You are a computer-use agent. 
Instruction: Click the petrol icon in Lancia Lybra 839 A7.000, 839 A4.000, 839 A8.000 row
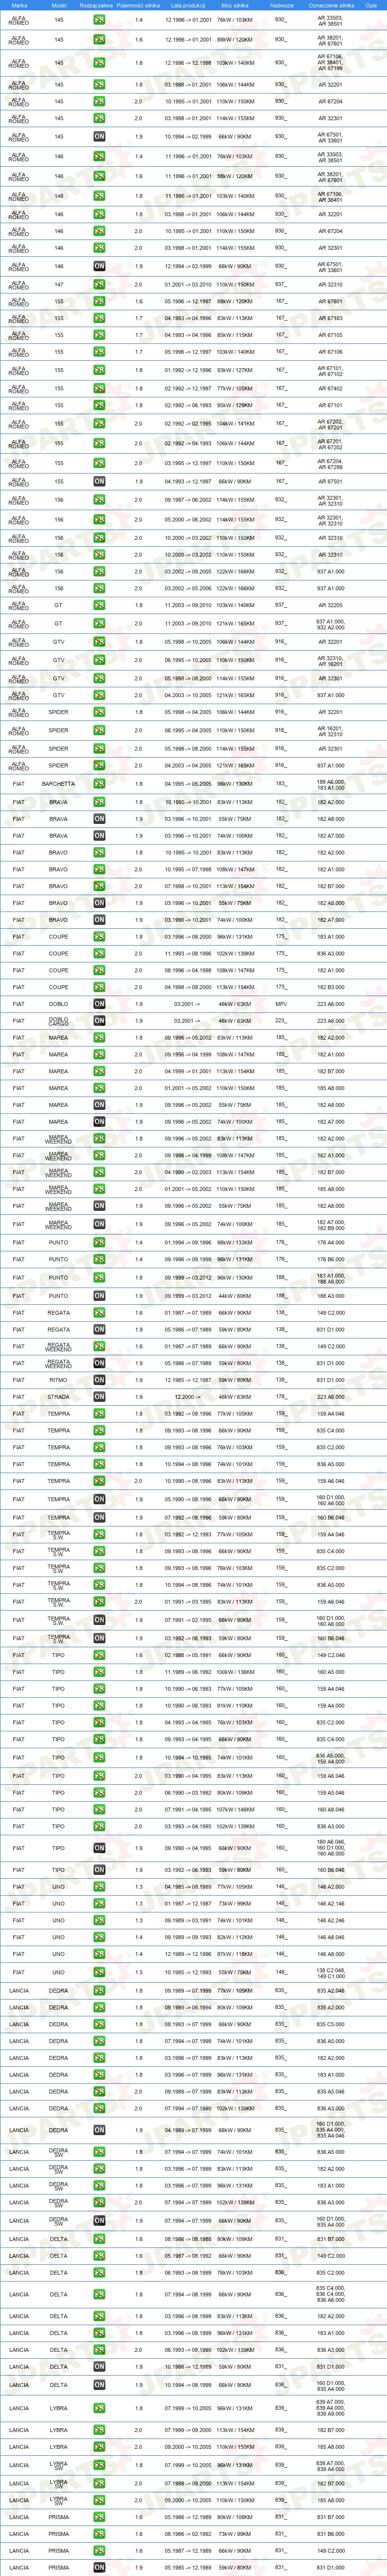[99, 2408]
